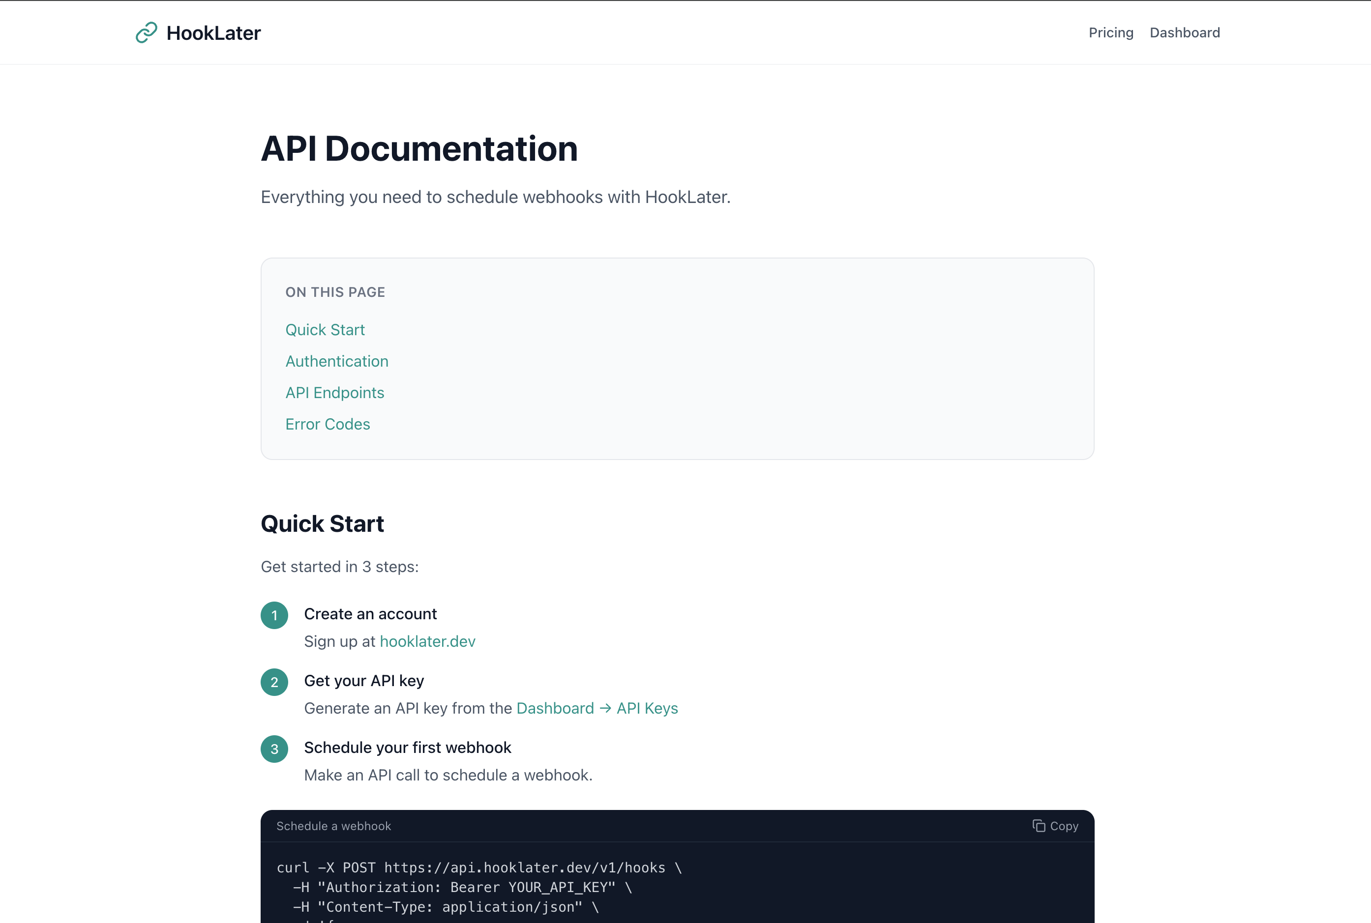The width and height of the screenshot is (1371, 923).
Task: Click the copy clipboard icon in code block
Action: coord(1038,826)
